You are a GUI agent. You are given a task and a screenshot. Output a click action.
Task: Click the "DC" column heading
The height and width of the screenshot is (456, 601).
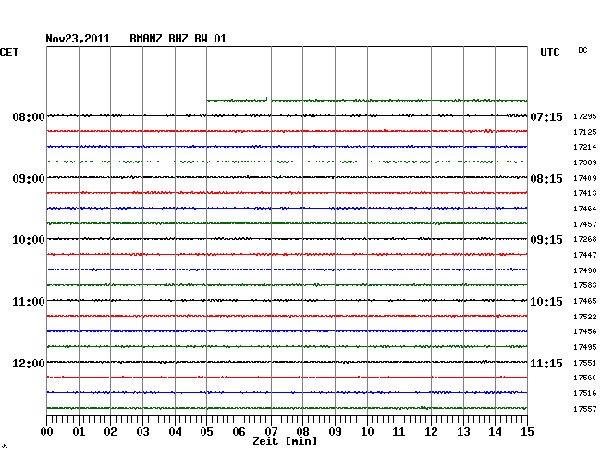pyautogui.click(x=583, y=50)
